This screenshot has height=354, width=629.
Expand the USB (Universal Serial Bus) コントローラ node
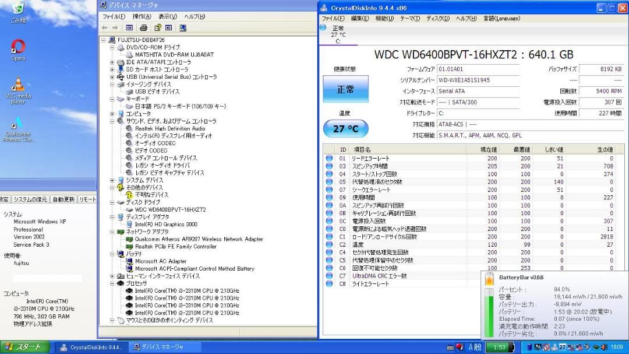[112, 77]
